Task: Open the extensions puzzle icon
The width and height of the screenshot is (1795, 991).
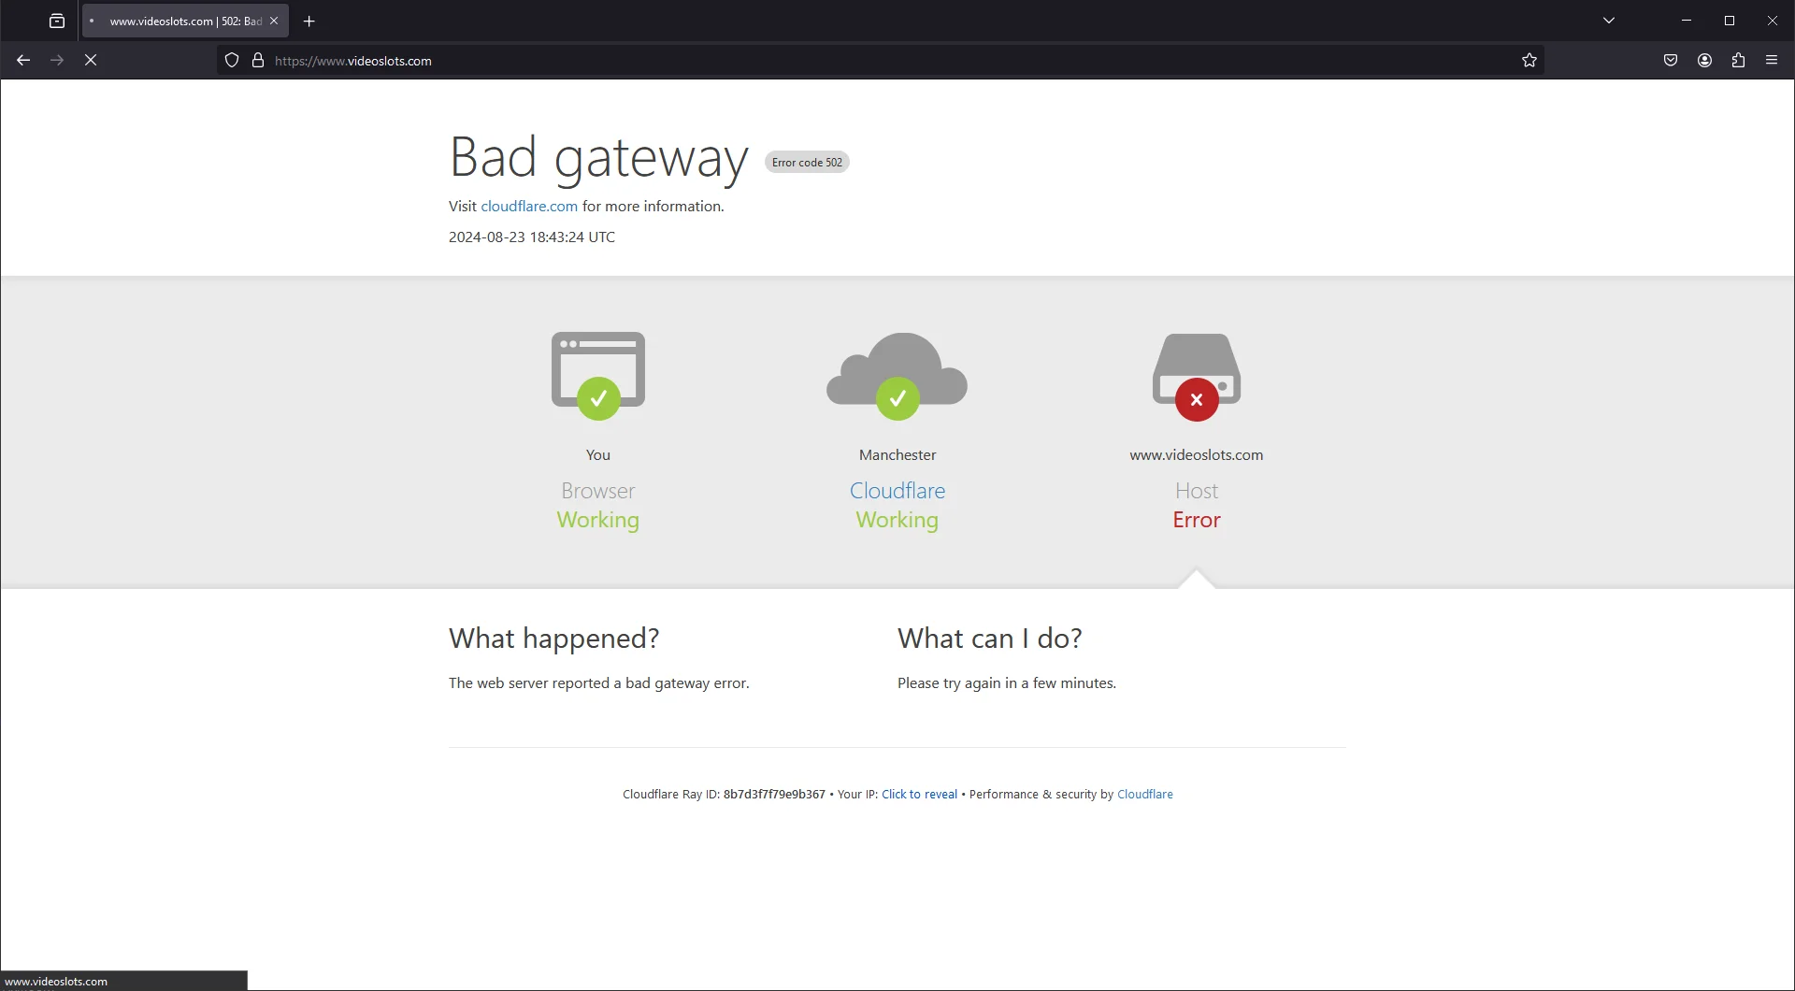Action: tap(1738, 61)
